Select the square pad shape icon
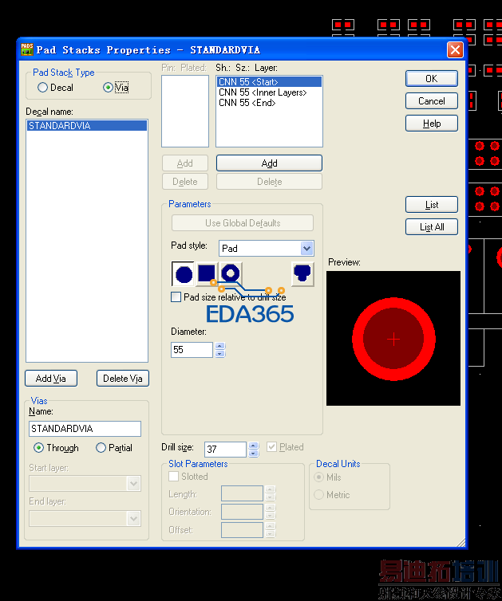 click(x=207, y=275)
